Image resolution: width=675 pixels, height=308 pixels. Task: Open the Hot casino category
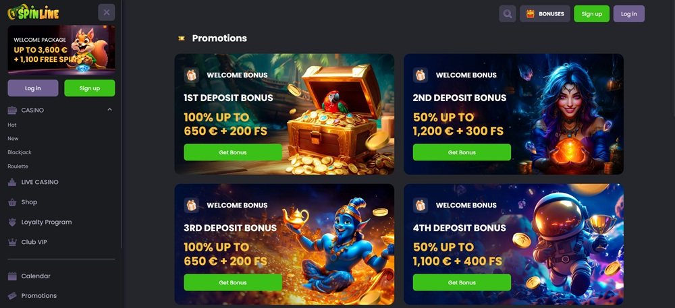point(12,125)
